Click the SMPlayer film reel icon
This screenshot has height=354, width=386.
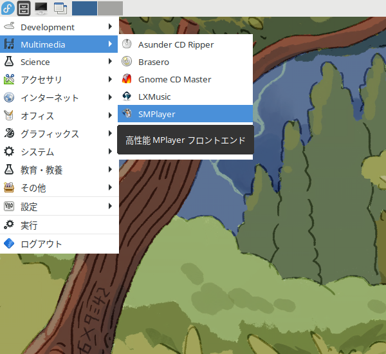(x=127, y=113)
